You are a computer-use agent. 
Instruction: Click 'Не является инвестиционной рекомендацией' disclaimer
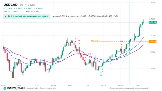[129, 88]
